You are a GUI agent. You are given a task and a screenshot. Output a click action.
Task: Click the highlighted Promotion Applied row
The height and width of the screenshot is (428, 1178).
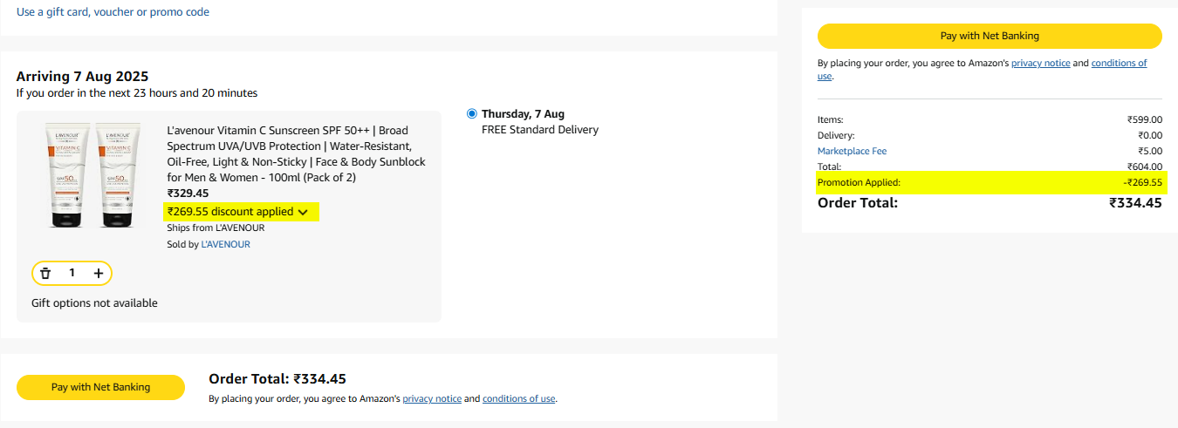[x=990, y=182]
